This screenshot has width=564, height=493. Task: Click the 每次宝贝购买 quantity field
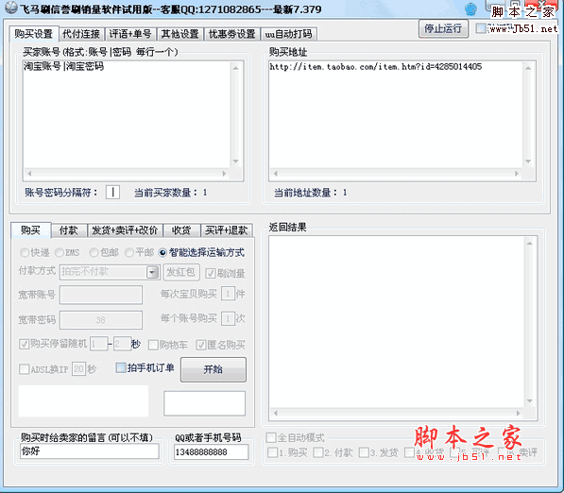tap(228, 294)
